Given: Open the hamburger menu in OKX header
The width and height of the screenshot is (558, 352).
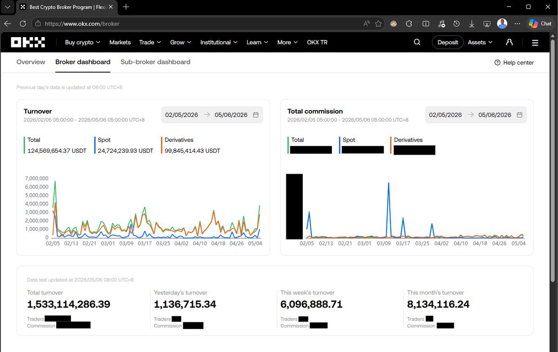Looking at the screenshot, I should tap(535, 43).
